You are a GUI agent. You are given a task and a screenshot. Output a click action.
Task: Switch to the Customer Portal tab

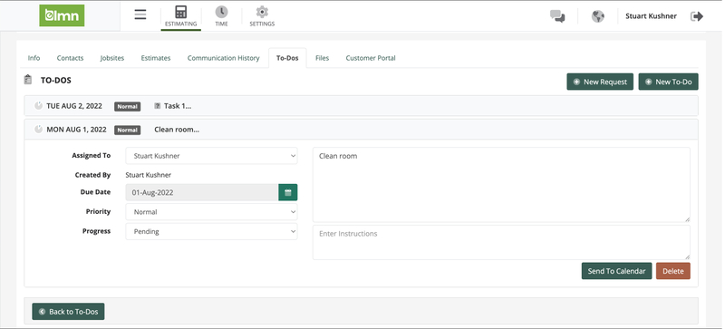pyautogui.click(x=371, y=58)
